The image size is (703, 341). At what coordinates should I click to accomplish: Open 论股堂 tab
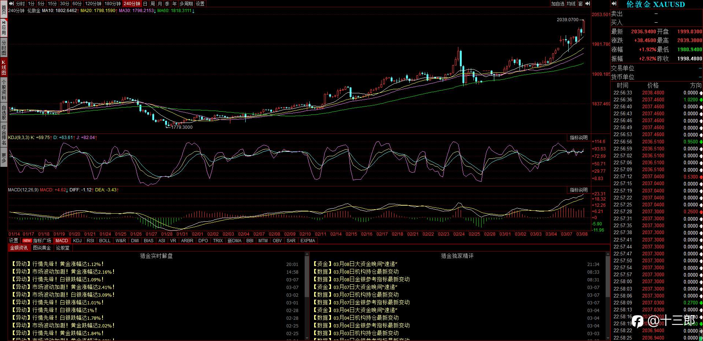[x=63, y=248]
